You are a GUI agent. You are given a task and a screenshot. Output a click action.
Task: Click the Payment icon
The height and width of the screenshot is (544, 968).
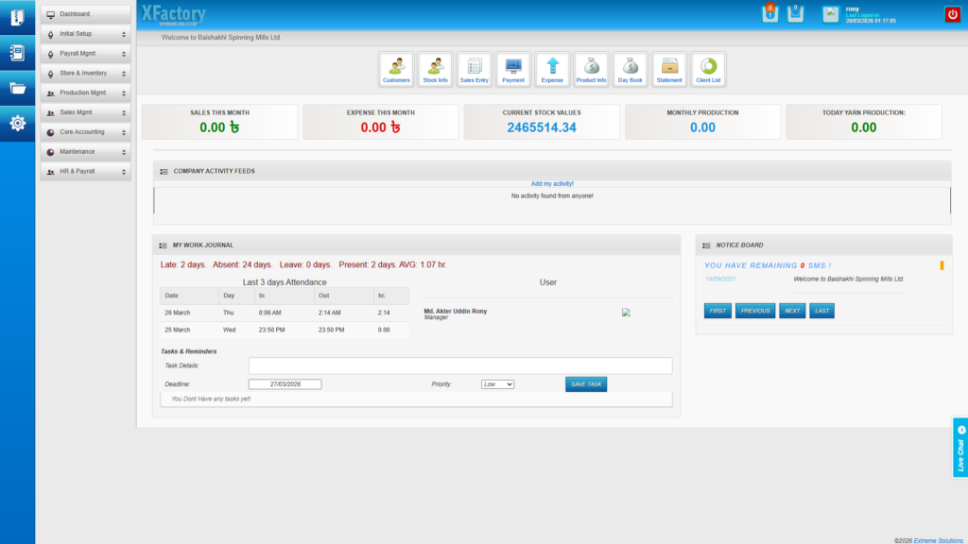click(x=512, y=68)
